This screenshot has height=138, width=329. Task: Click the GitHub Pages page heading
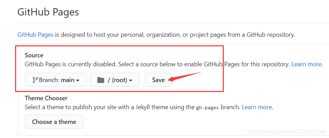tap(48, 12)
